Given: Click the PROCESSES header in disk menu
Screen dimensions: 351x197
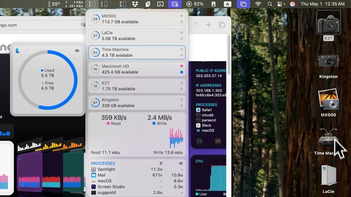Looking at the screenshot, I should click(103, 163).
